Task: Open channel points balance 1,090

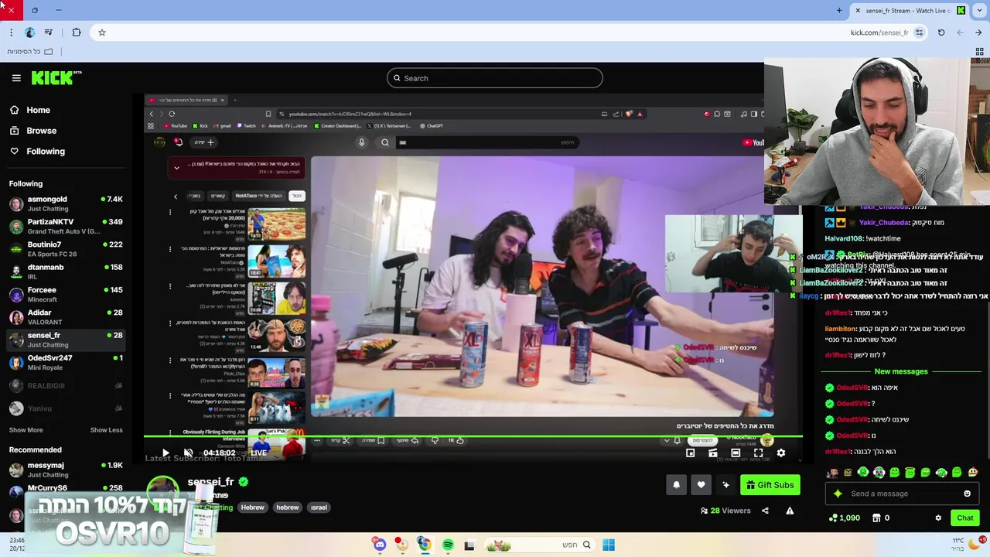Action: [844, 518]
